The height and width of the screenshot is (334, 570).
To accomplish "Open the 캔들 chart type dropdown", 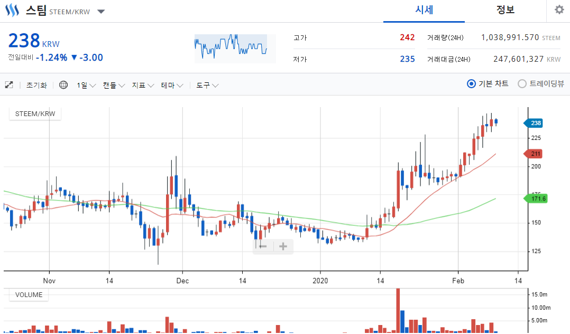I will pyautogui.click(x=114, y=85).
